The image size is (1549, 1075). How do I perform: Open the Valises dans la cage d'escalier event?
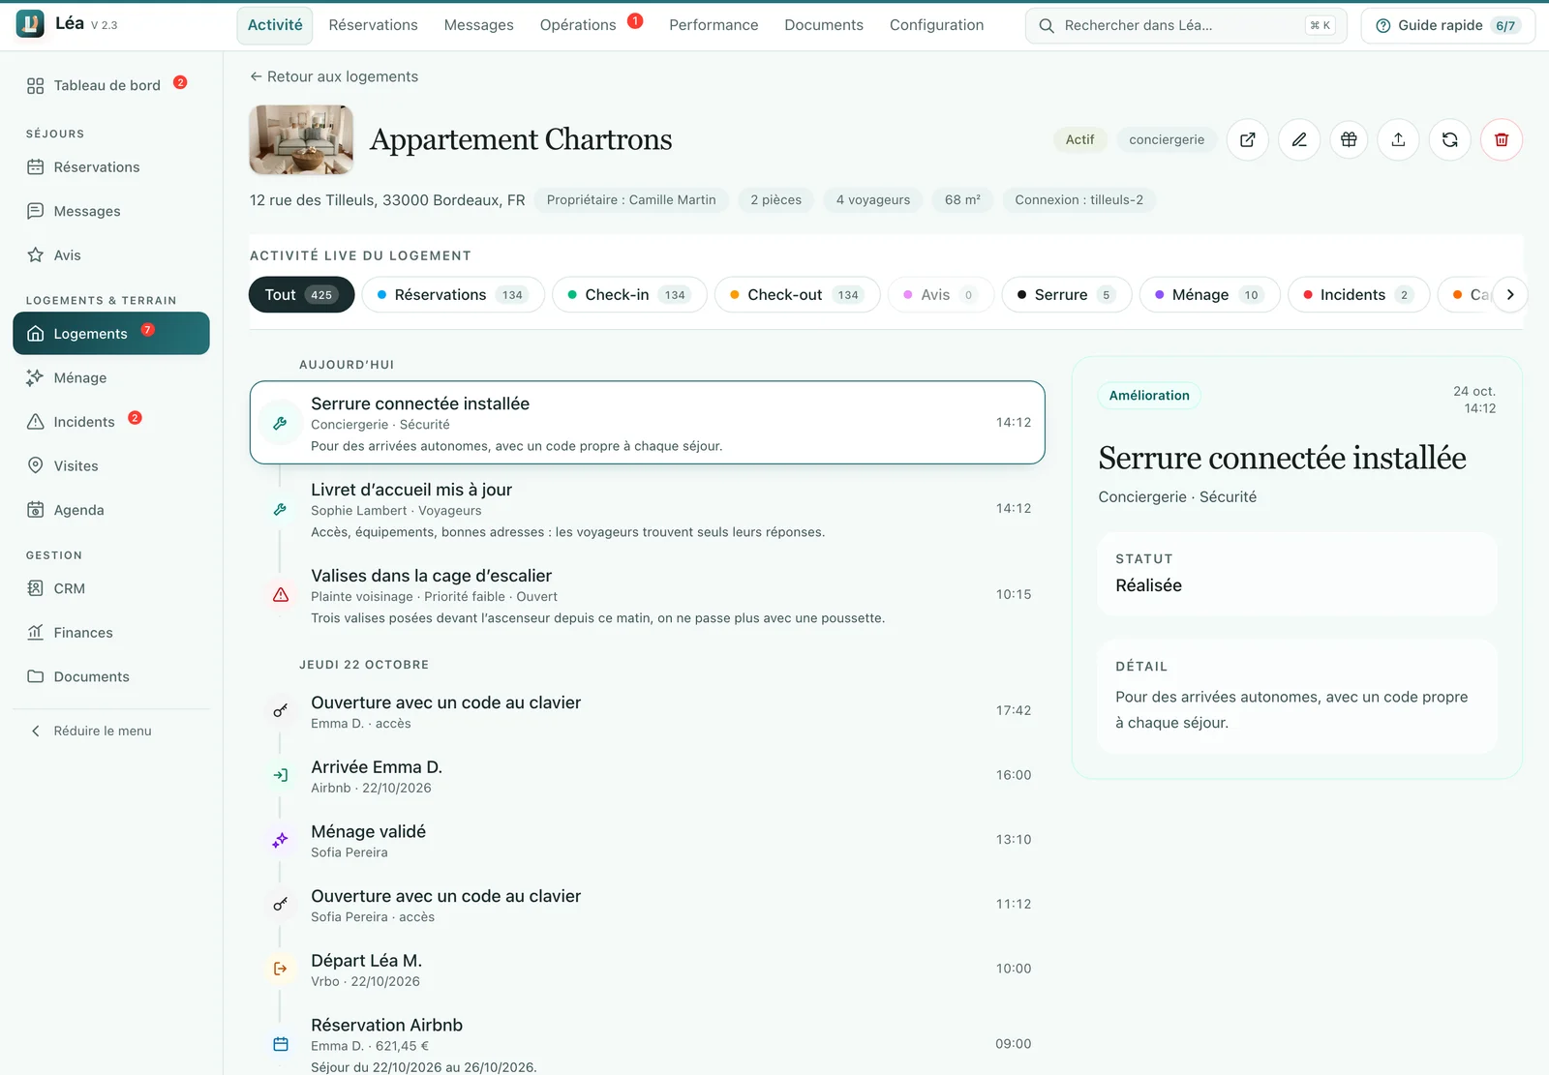pyautogui.click(x=647, y=595)
